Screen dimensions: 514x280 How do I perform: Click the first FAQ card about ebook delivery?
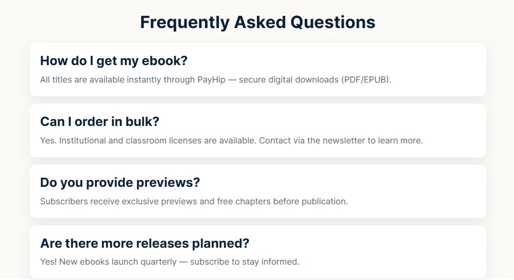[x=258, y=69]
